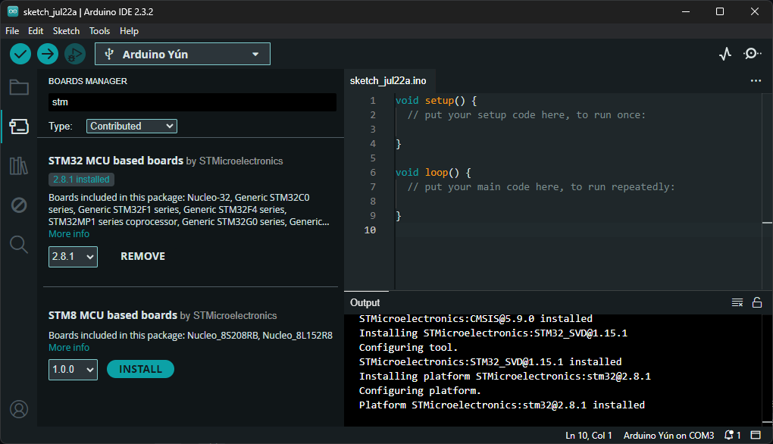
Task: Click the boards search field containing stm
Action: click(x=192, y=102)
